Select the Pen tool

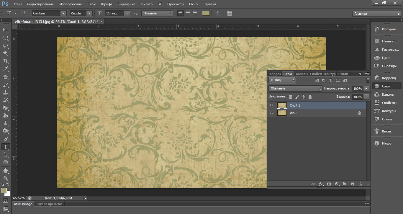click(x=6, y=139)
